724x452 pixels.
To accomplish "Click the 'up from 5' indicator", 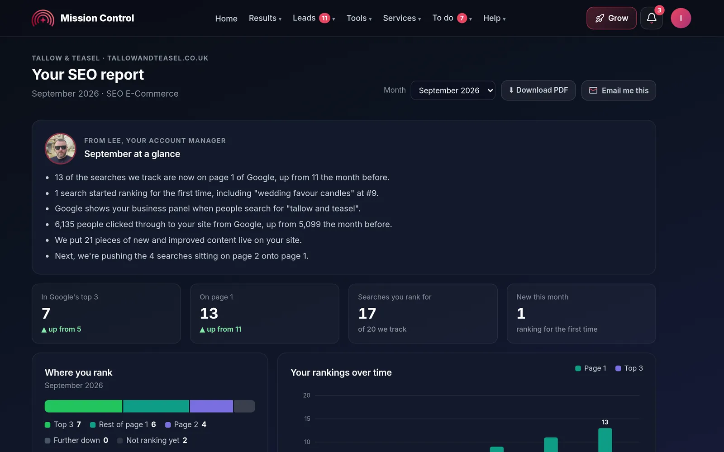I will tap(61, 329).
